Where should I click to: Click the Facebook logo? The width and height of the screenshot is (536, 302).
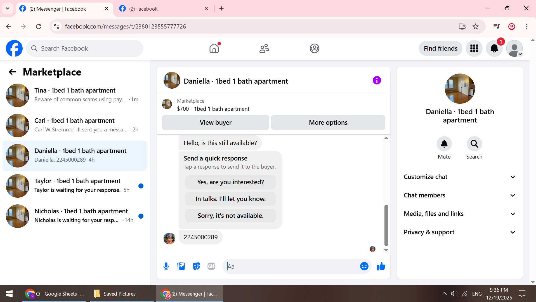point(14,48)
